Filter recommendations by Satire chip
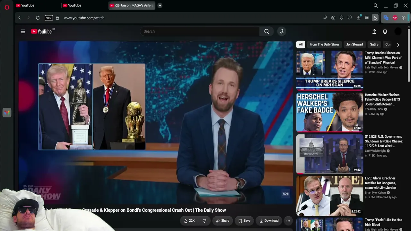Viewport: 411px width, 231px height. pyautogui.click(x=374, y=45)
